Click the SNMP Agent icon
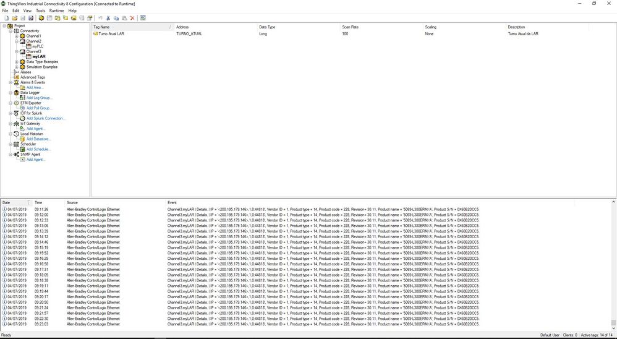Image resolution: width=617 pixels, height=339 pixels. [16, 154]
